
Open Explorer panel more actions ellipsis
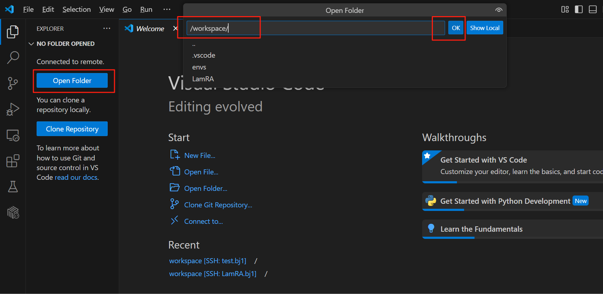(x=107, y=28)
